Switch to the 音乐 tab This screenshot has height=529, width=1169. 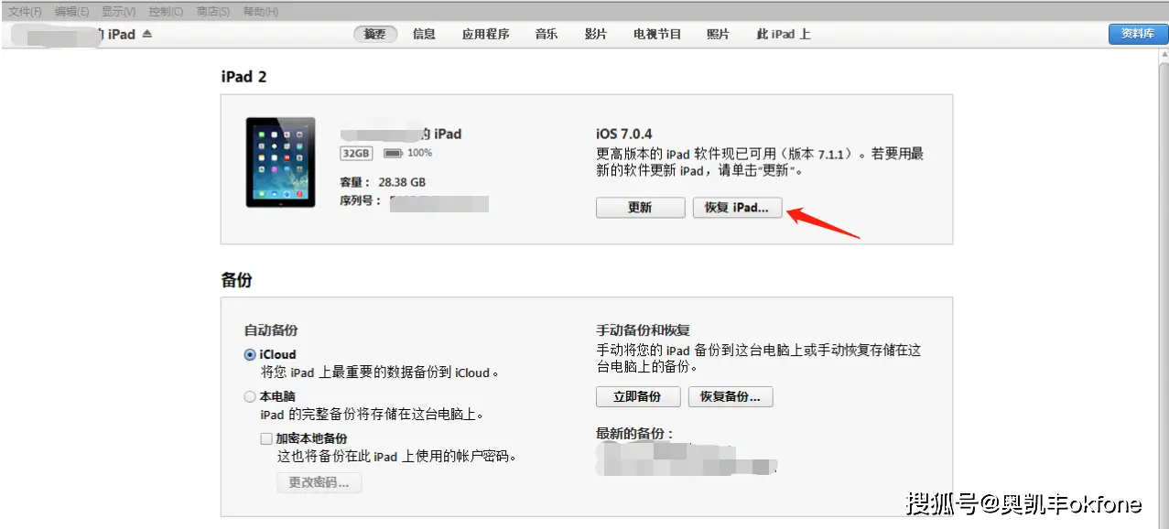[546, 34]
